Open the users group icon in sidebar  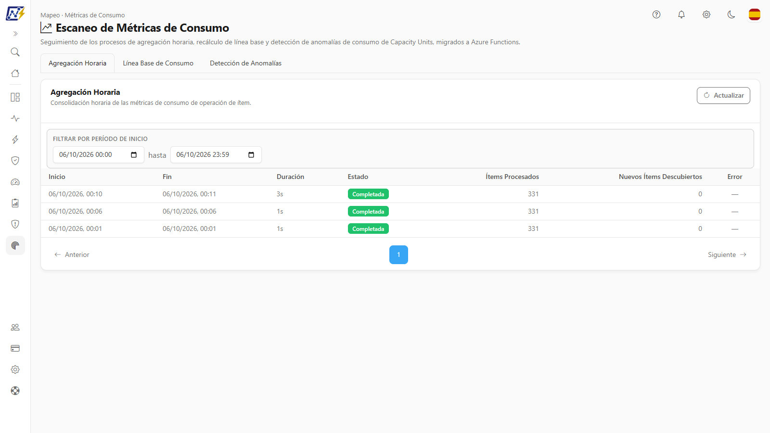[15, 327]
